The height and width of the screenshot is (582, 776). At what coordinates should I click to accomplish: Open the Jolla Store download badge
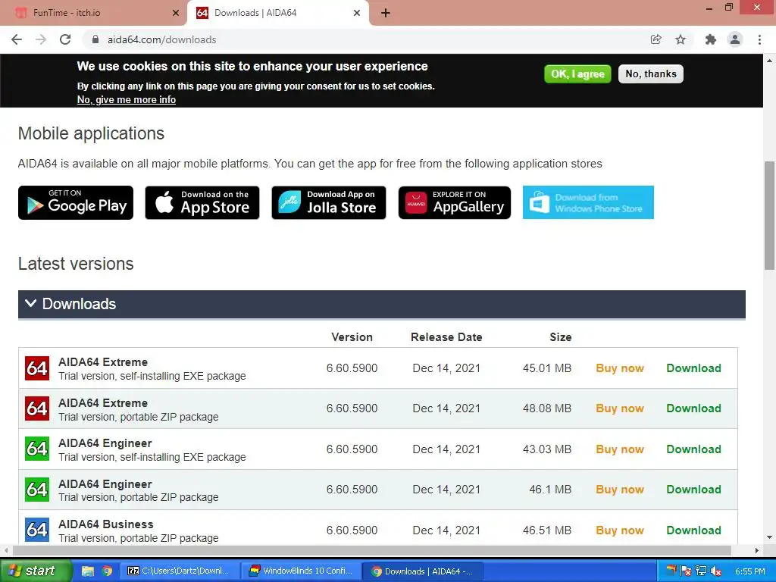pyautogui.click(x=329, y=202)
